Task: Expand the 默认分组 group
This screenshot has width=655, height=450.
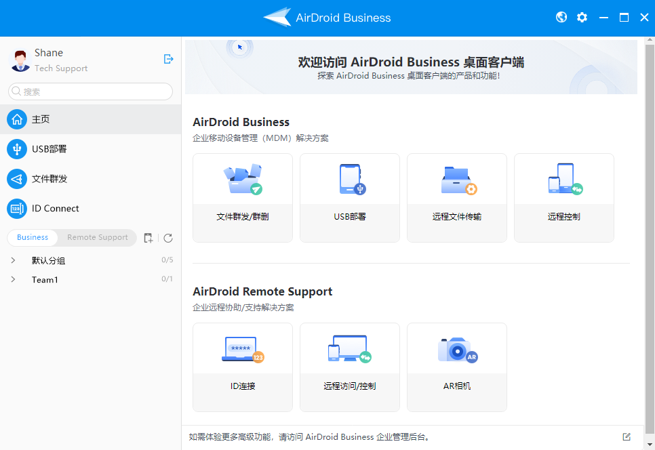Action: coord(13,260)
